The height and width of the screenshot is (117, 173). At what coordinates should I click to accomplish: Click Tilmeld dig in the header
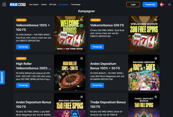coord(150,5)
